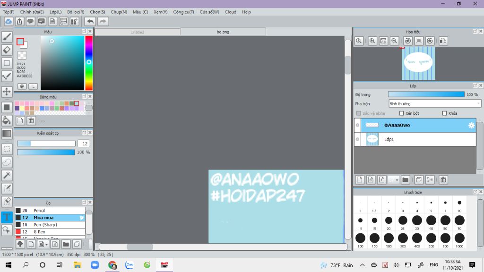The height and width of the screenshot is (272, 484).
Task: Choose brush size 30 preset
Action: [417, 221]
